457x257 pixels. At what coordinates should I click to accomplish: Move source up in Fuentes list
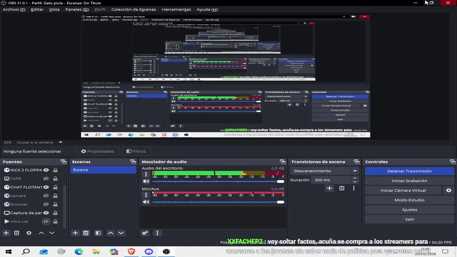41,233
